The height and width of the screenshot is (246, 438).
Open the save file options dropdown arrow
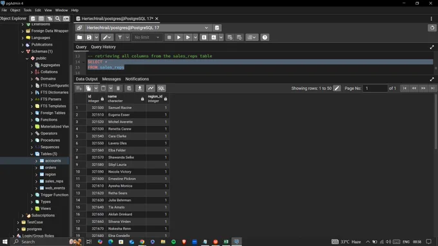[x=97, y=37]
